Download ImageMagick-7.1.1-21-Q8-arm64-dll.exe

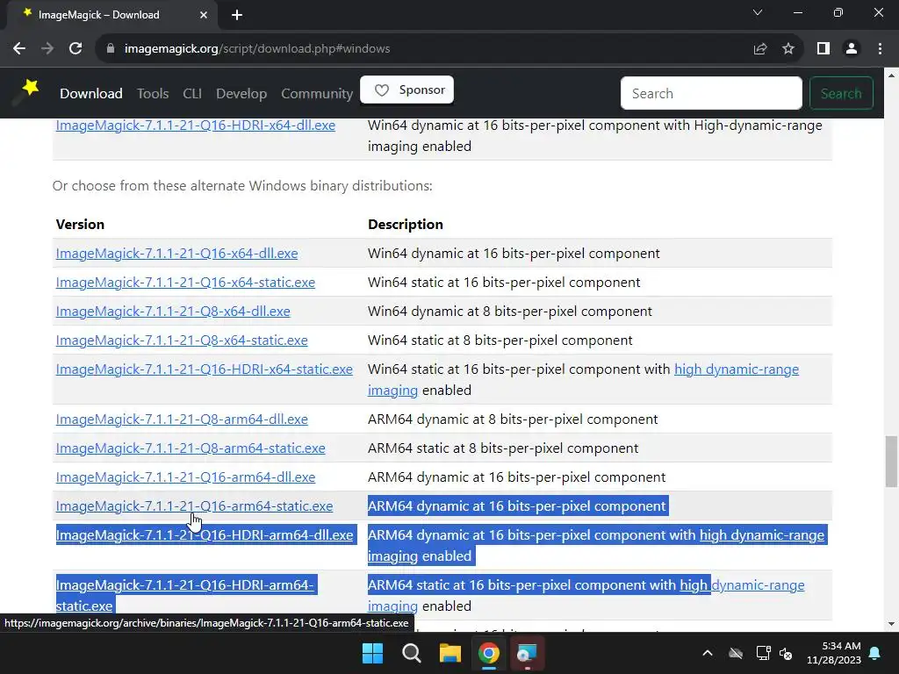[182, 419]
